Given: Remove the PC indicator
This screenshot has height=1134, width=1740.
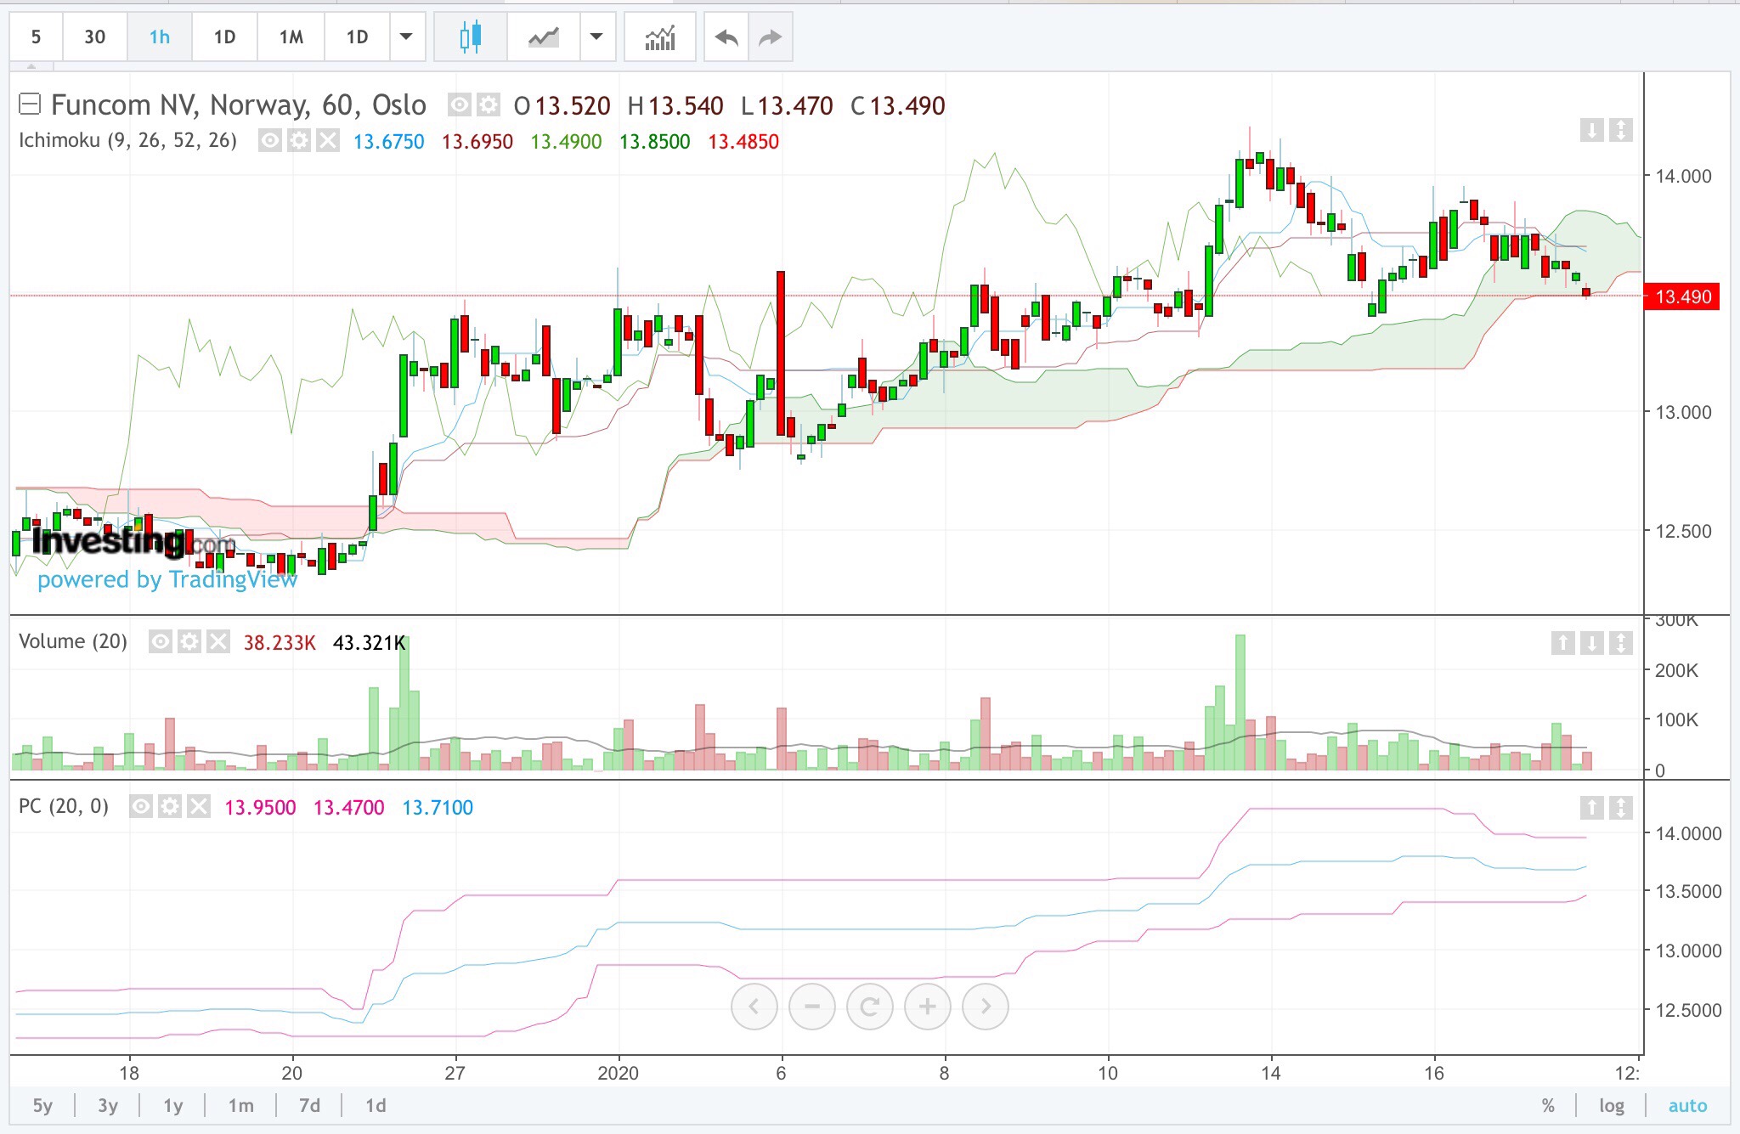Looking at the screenshot, I should [x=199, y=806].
